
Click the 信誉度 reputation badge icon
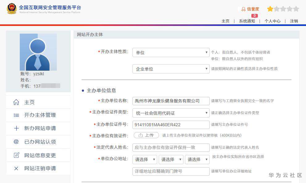click(243, 9)
